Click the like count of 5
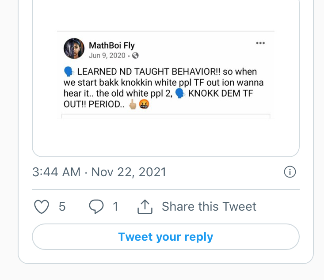The width and height of the screenshot is (324, 280). (62, 207)
